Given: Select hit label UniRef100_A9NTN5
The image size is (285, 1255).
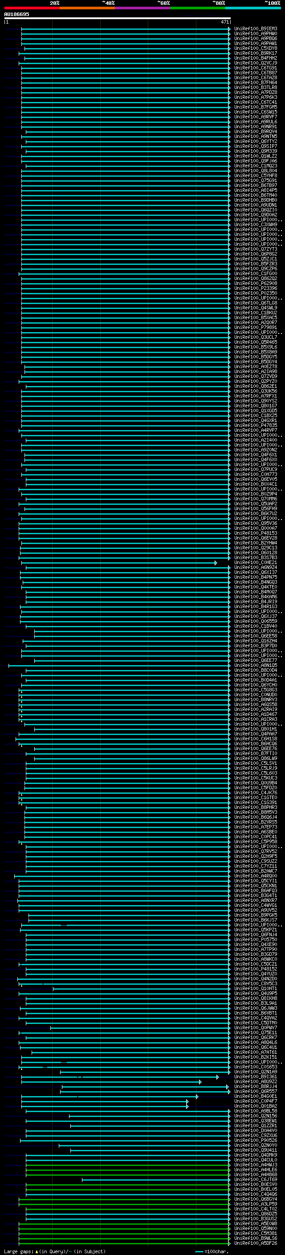Looking at the screenshot, I should click(256, 136).
